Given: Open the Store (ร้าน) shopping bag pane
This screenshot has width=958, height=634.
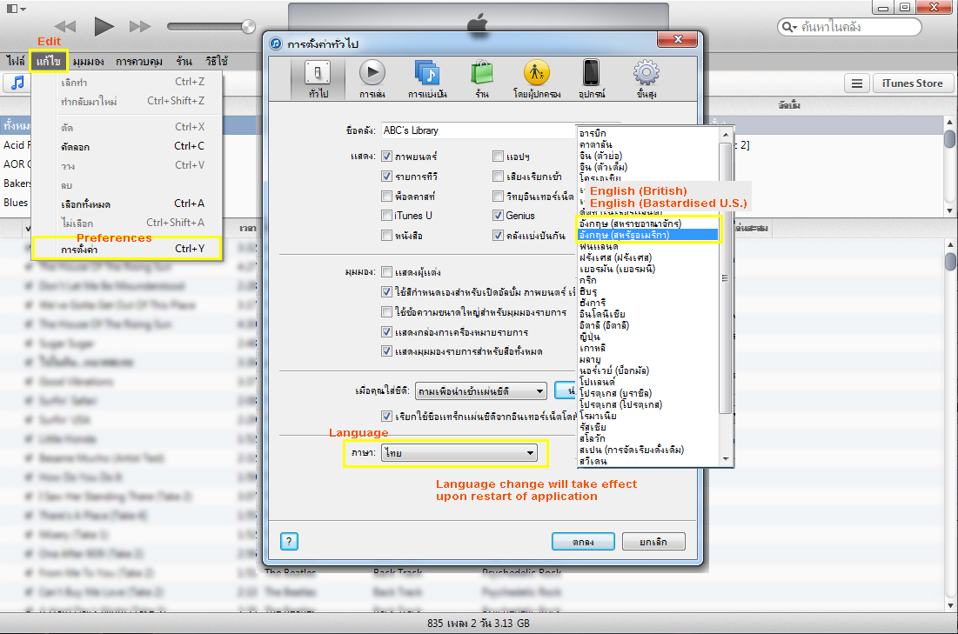Looking at the screenshot, I should click(x=482, y=79).
